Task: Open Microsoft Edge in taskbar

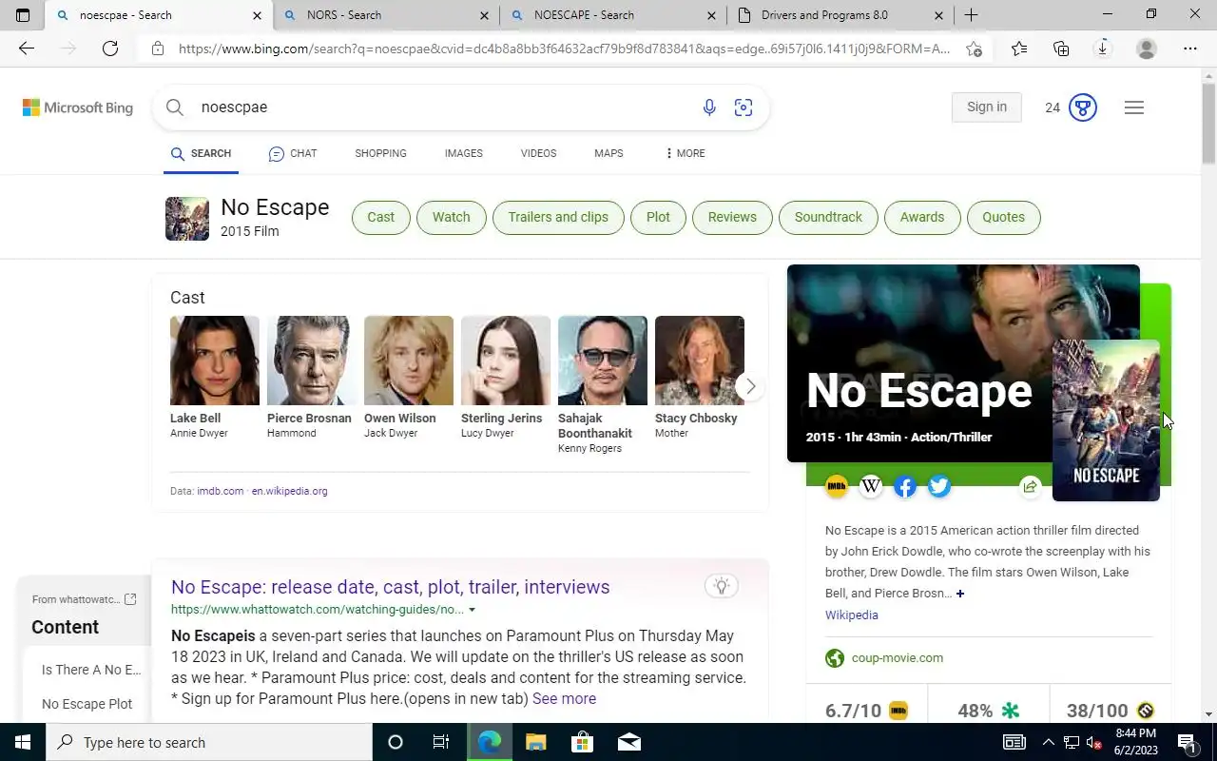Action: (490, 742)
